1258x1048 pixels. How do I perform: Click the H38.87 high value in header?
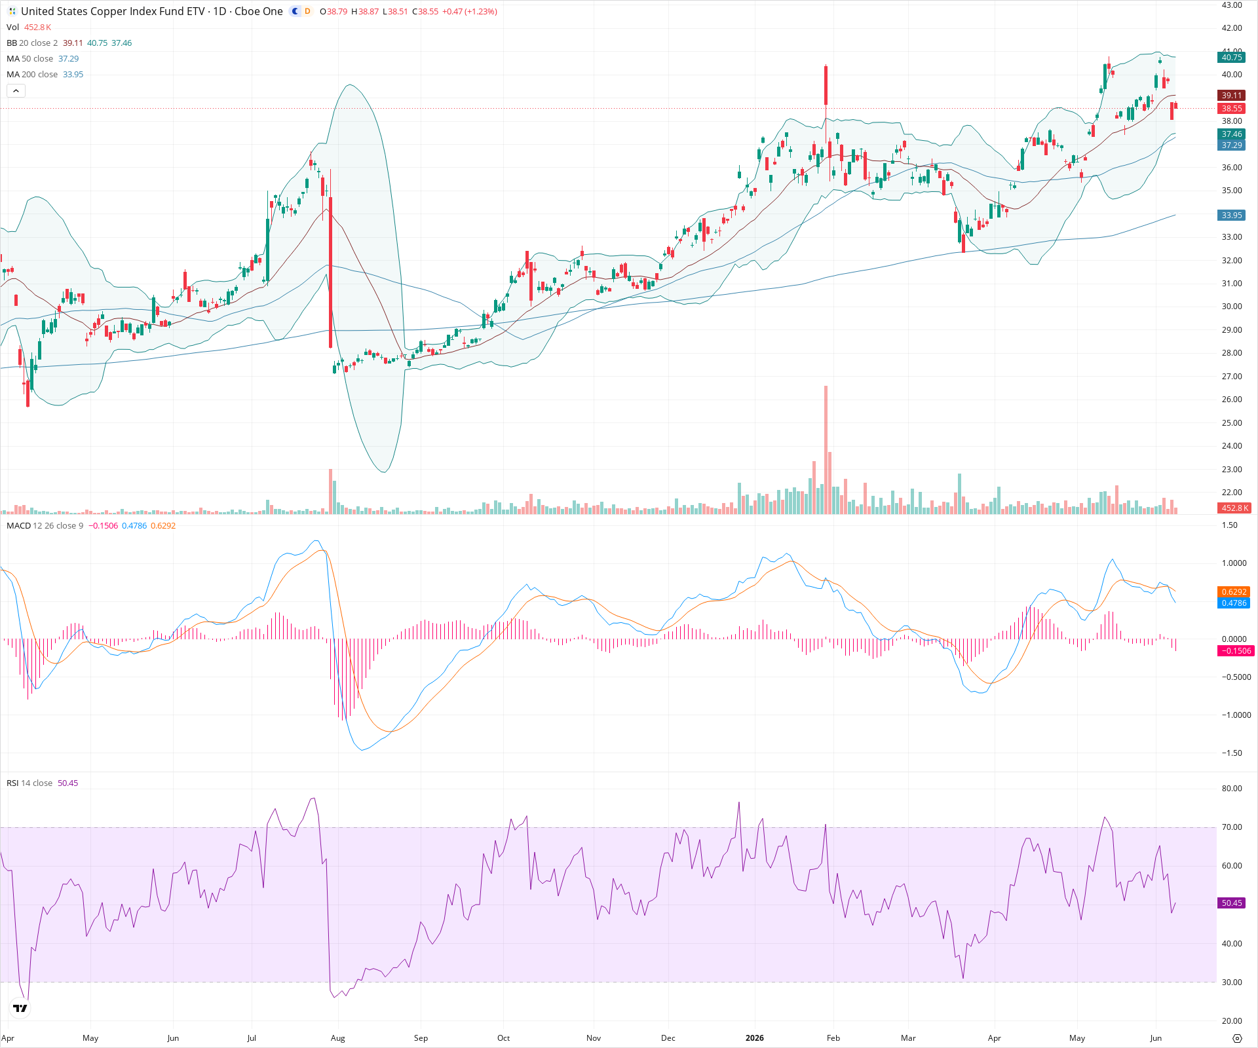coord(365,11)
